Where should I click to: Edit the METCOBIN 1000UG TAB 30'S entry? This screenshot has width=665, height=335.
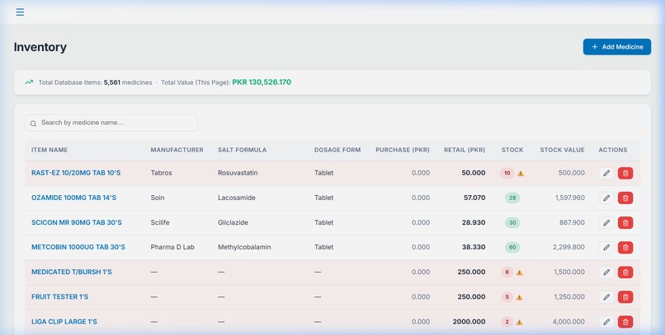[606, 248]
